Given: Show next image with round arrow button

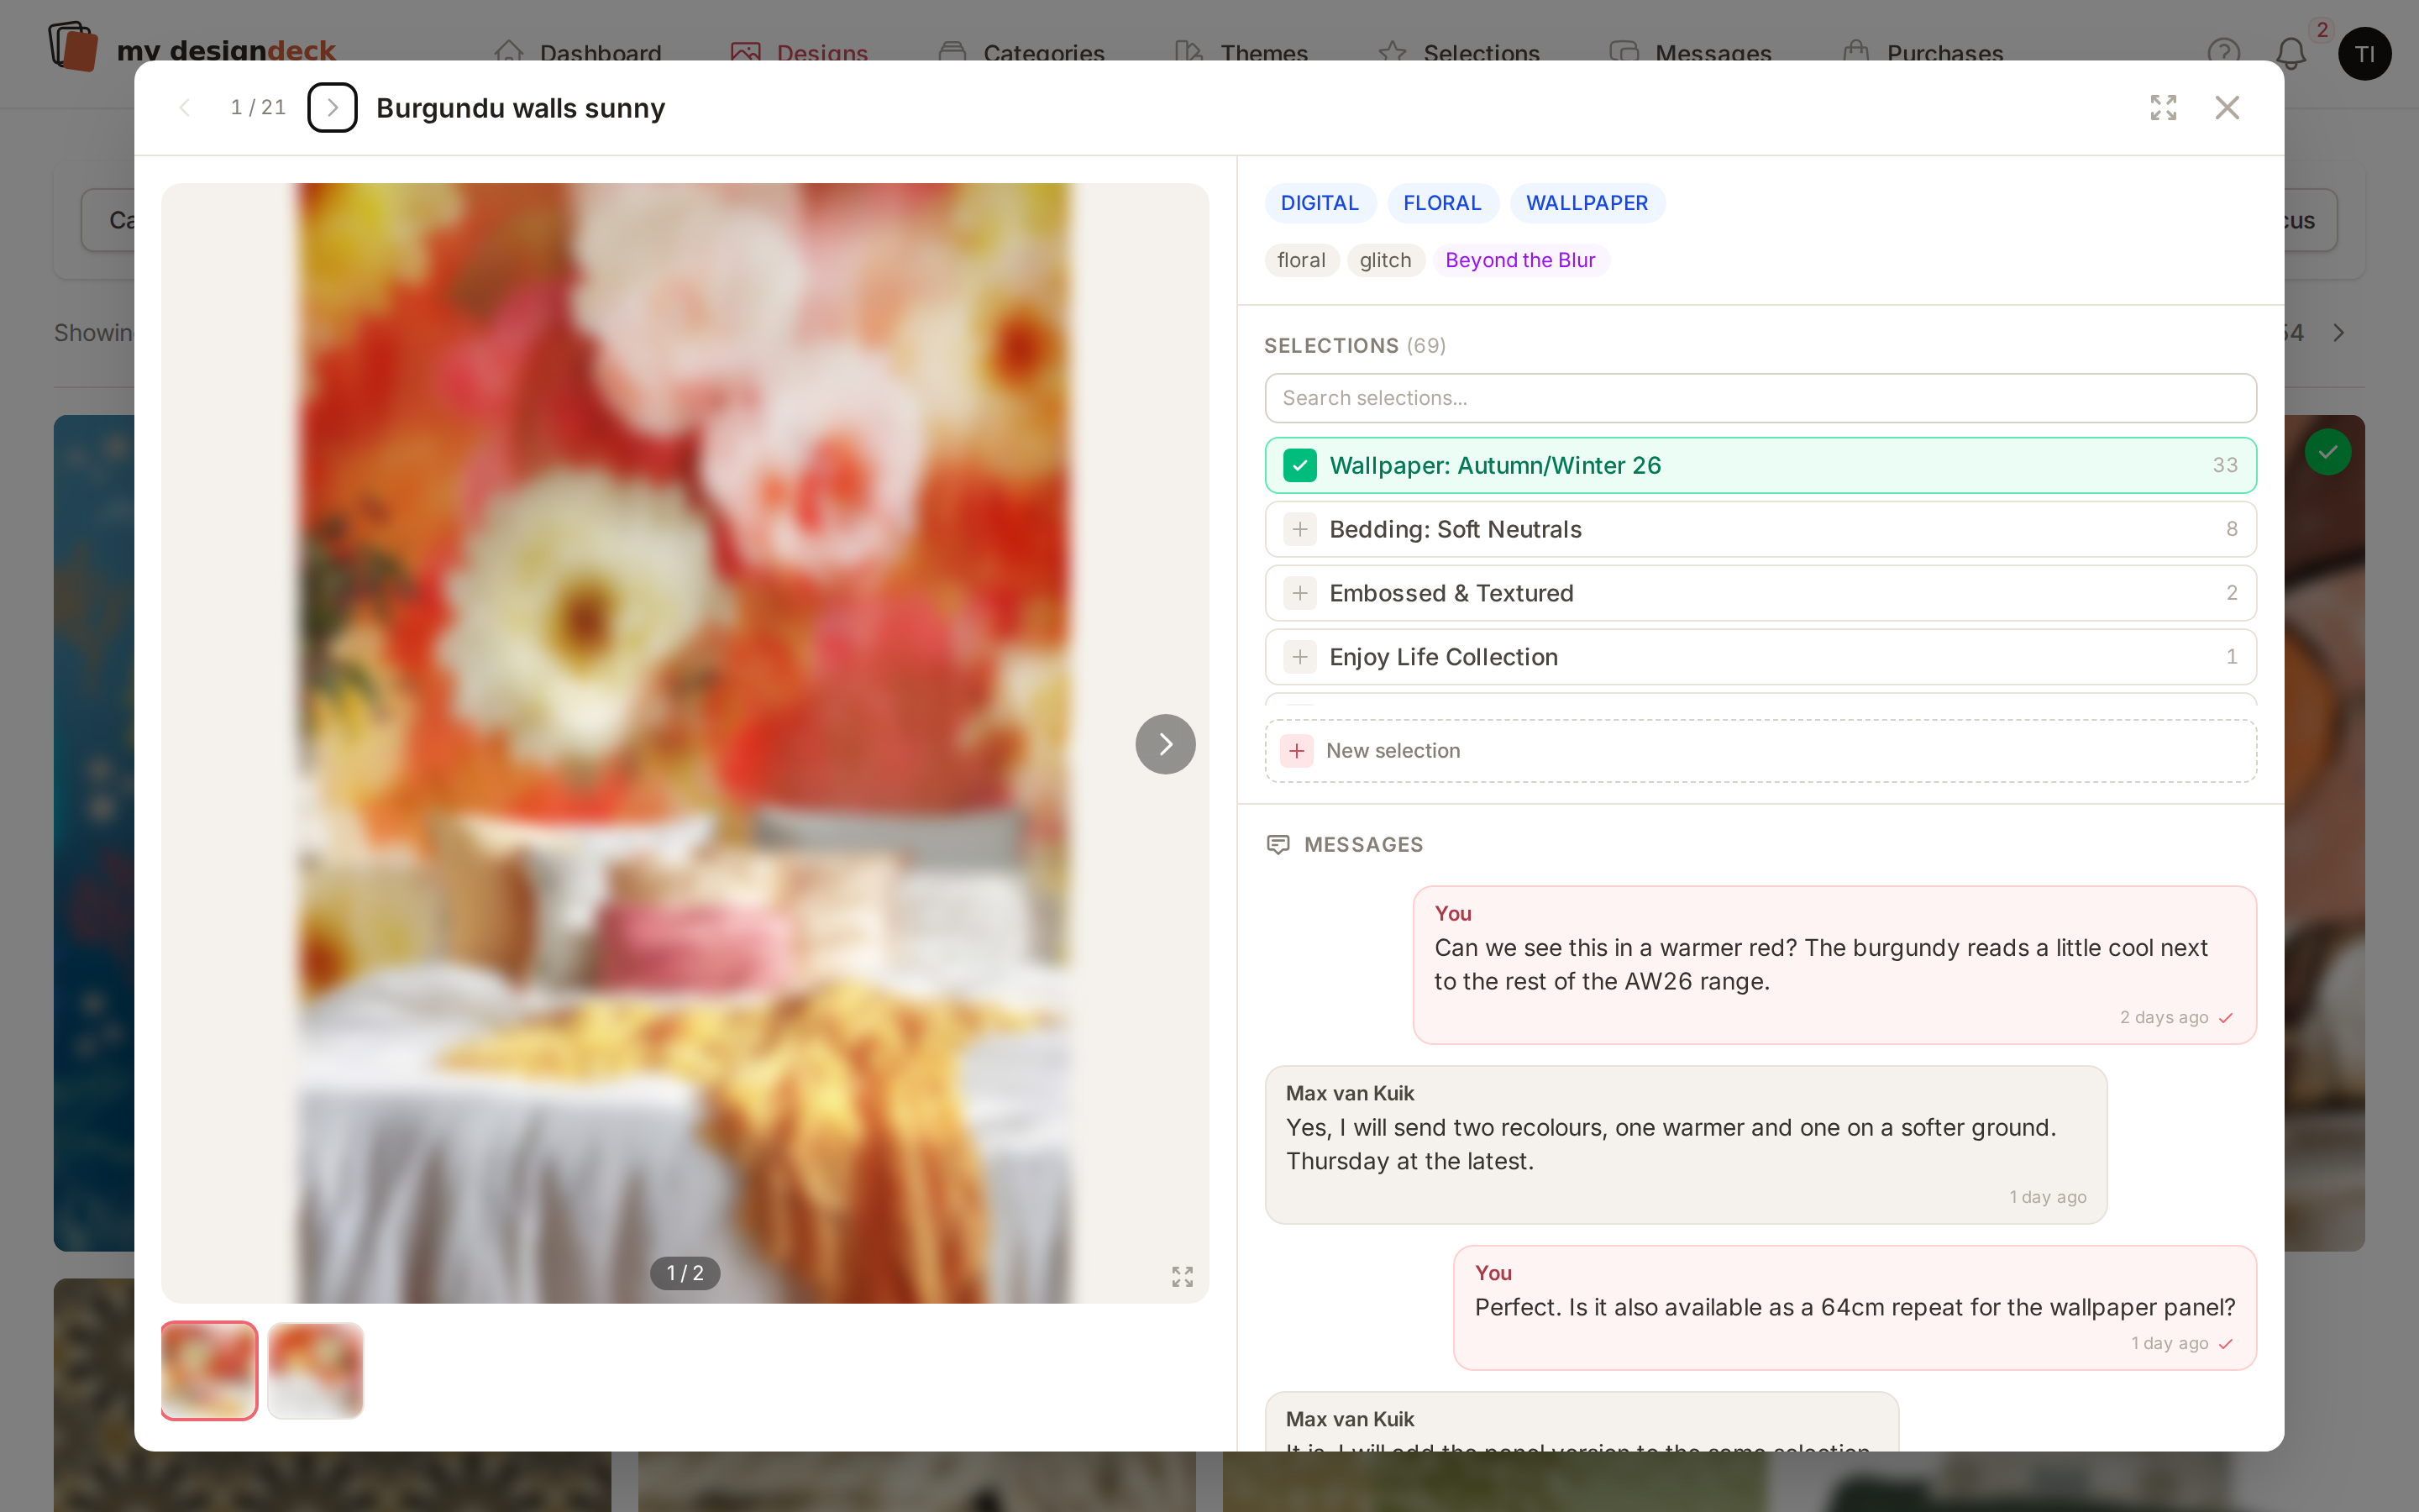Looking at the screenshot, I should point(1164,744).
